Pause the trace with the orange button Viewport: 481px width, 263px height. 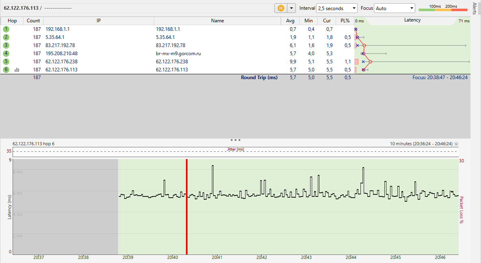(280, 8)
